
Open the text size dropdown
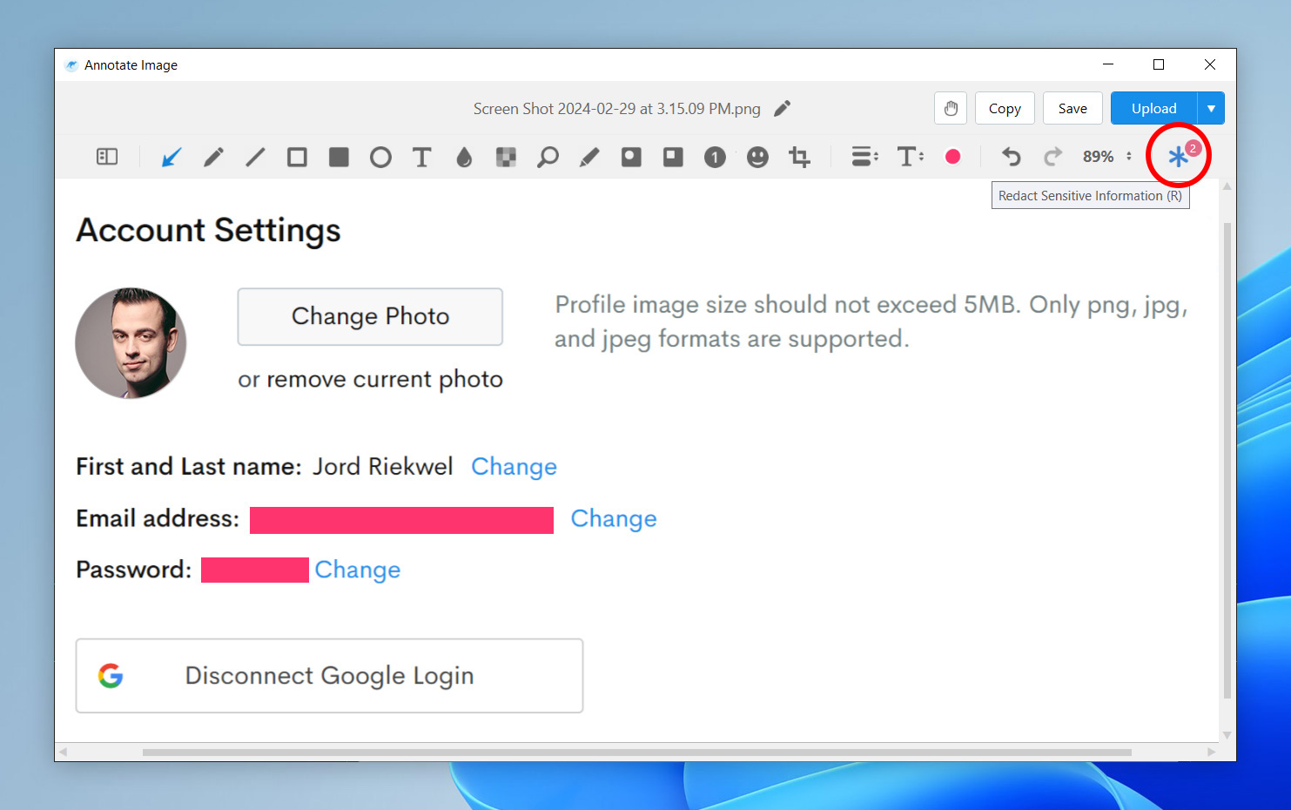click(910, 157)
